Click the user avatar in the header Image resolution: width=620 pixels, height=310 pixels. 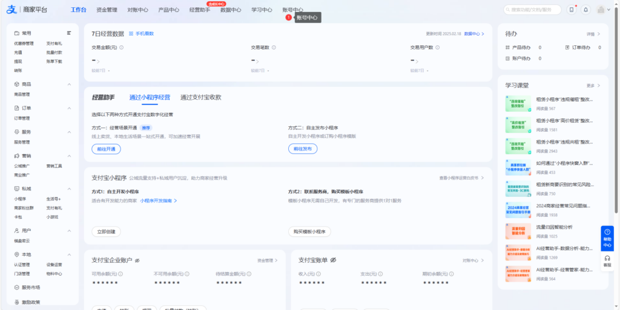point(601,10)
